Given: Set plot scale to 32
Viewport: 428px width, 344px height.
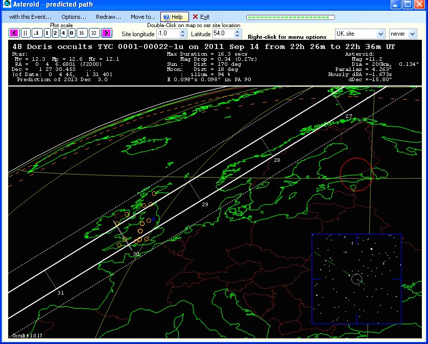Looking at the screenshot, I should [93, 33].
